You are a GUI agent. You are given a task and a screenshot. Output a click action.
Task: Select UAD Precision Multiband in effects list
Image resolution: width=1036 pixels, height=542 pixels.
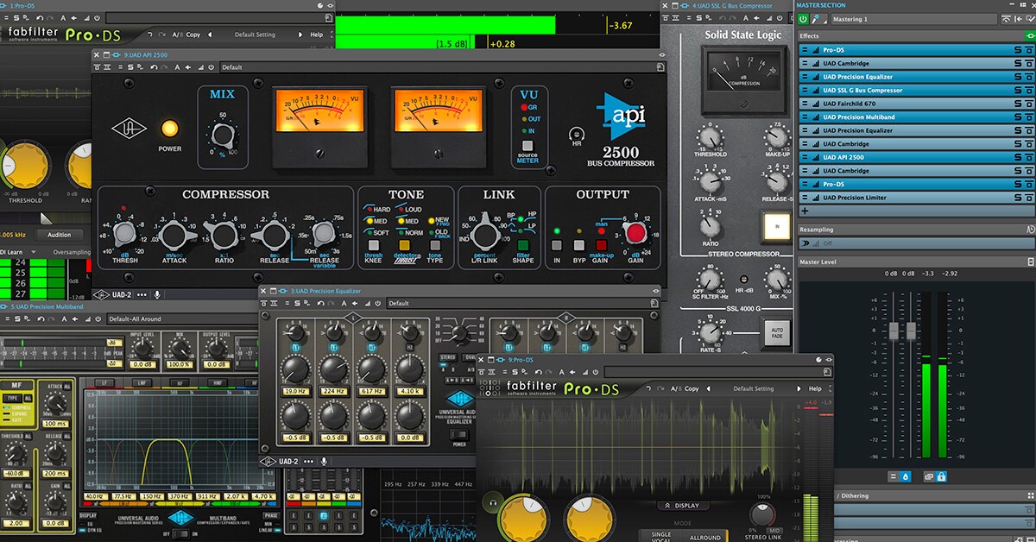[916, 117]
